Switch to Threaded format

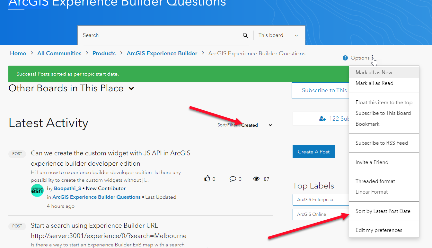tap(375, 181)
